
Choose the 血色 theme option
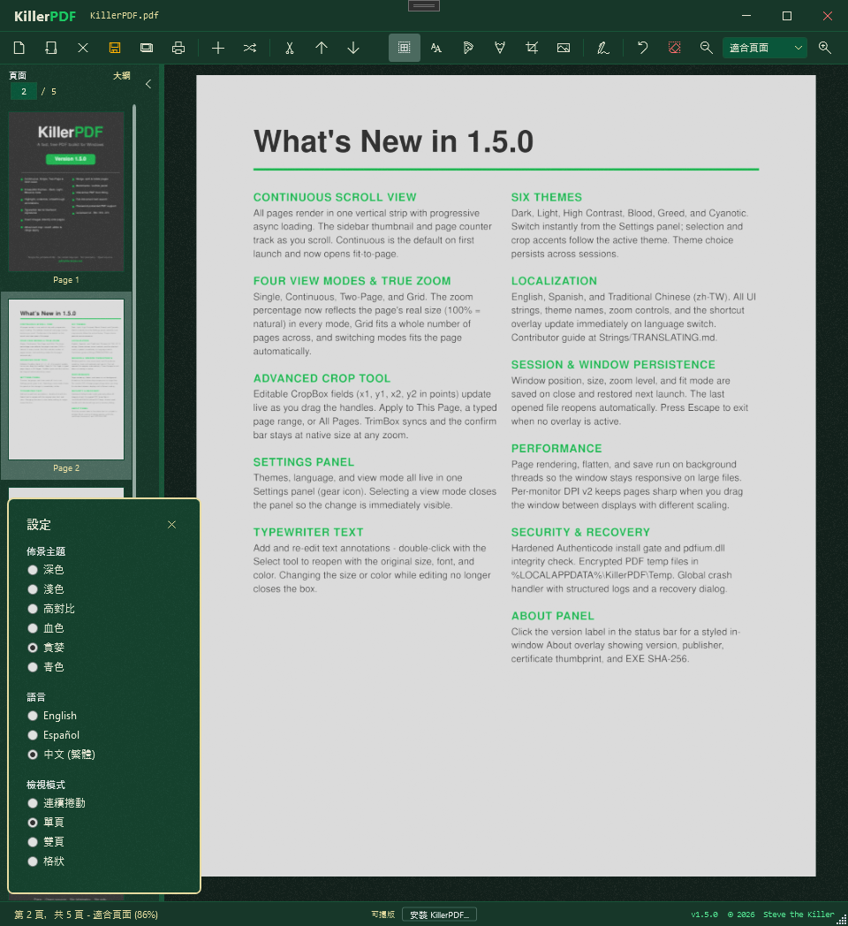pos(45,628)
